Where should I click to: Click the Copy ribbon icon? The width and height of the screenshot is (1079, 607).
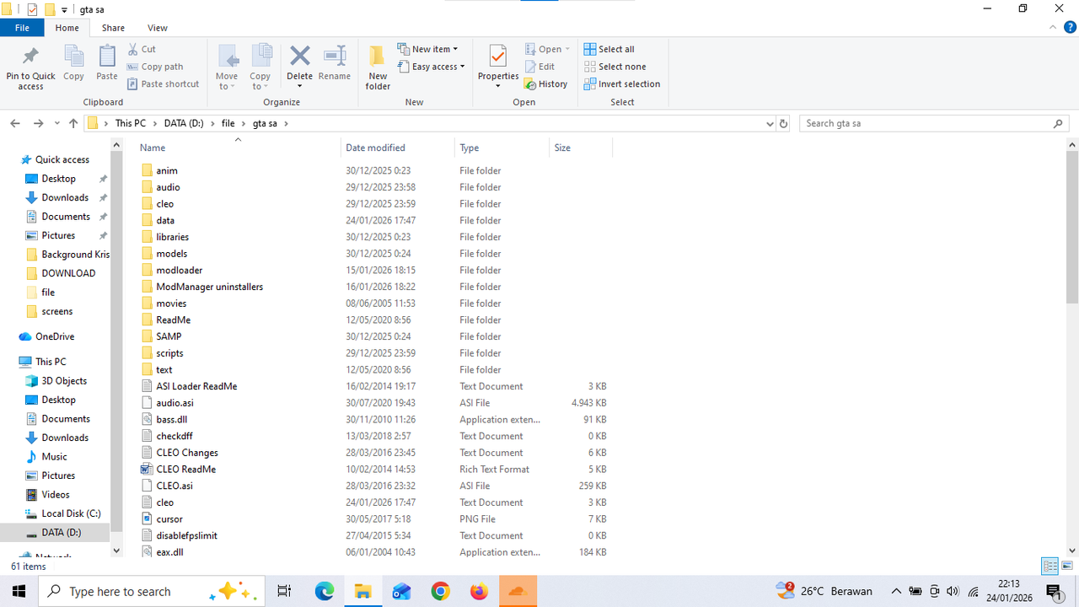pyautogui.click(x=73, y=63)
